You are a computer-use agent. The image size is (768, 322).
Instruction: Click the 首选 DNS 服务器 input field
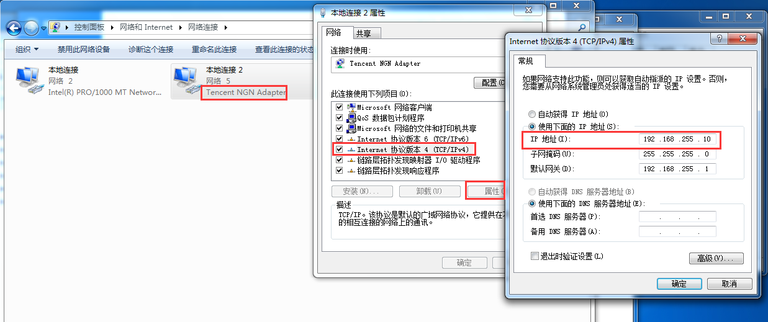[x=677, y=217]
